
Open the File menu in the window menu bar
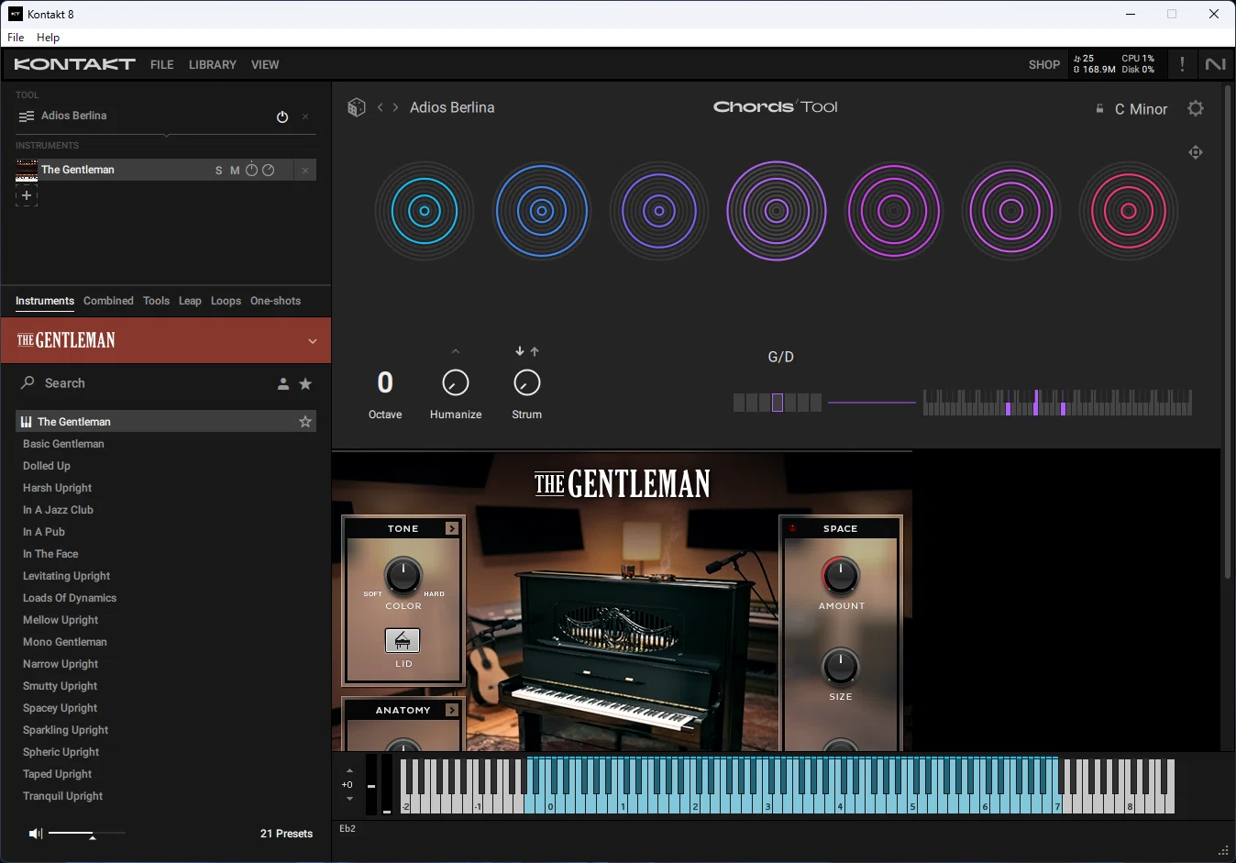[x=16, y=38]
